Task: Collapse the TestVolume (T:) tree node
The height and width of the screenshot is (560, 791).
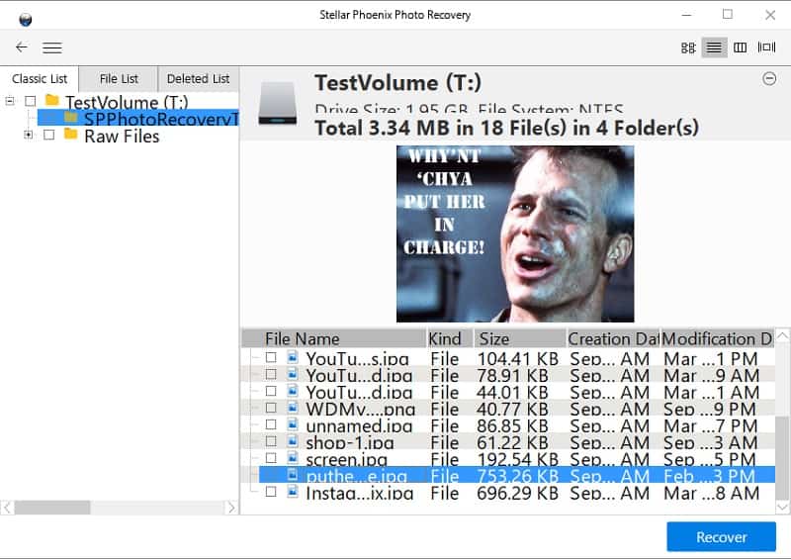Action: point(10,101)
